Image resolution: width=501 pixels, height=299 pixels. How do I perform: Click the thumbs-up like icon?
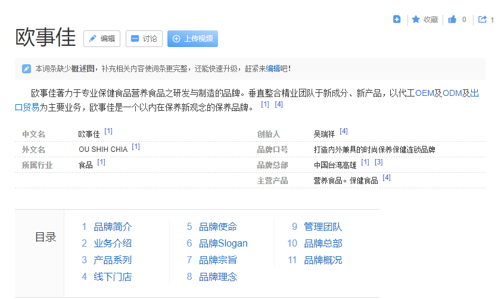point(452,20)
